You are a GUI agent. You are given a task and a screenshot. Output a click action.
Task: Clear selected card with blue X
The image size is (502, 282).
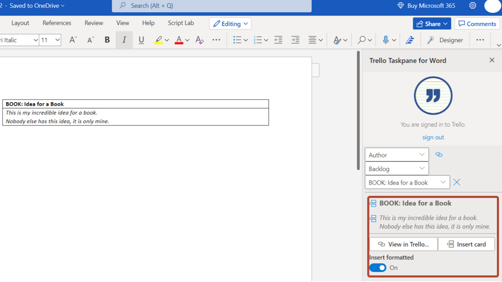[x=457, y=182]
